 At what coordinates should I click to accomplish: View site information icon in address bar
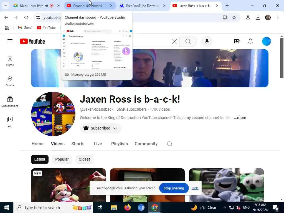(38, 17)
